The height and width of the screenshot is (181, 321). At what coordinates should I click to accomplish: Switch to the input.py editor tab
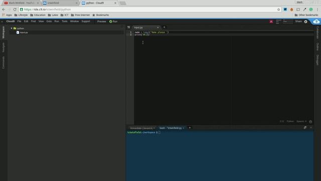click(138, 28)
